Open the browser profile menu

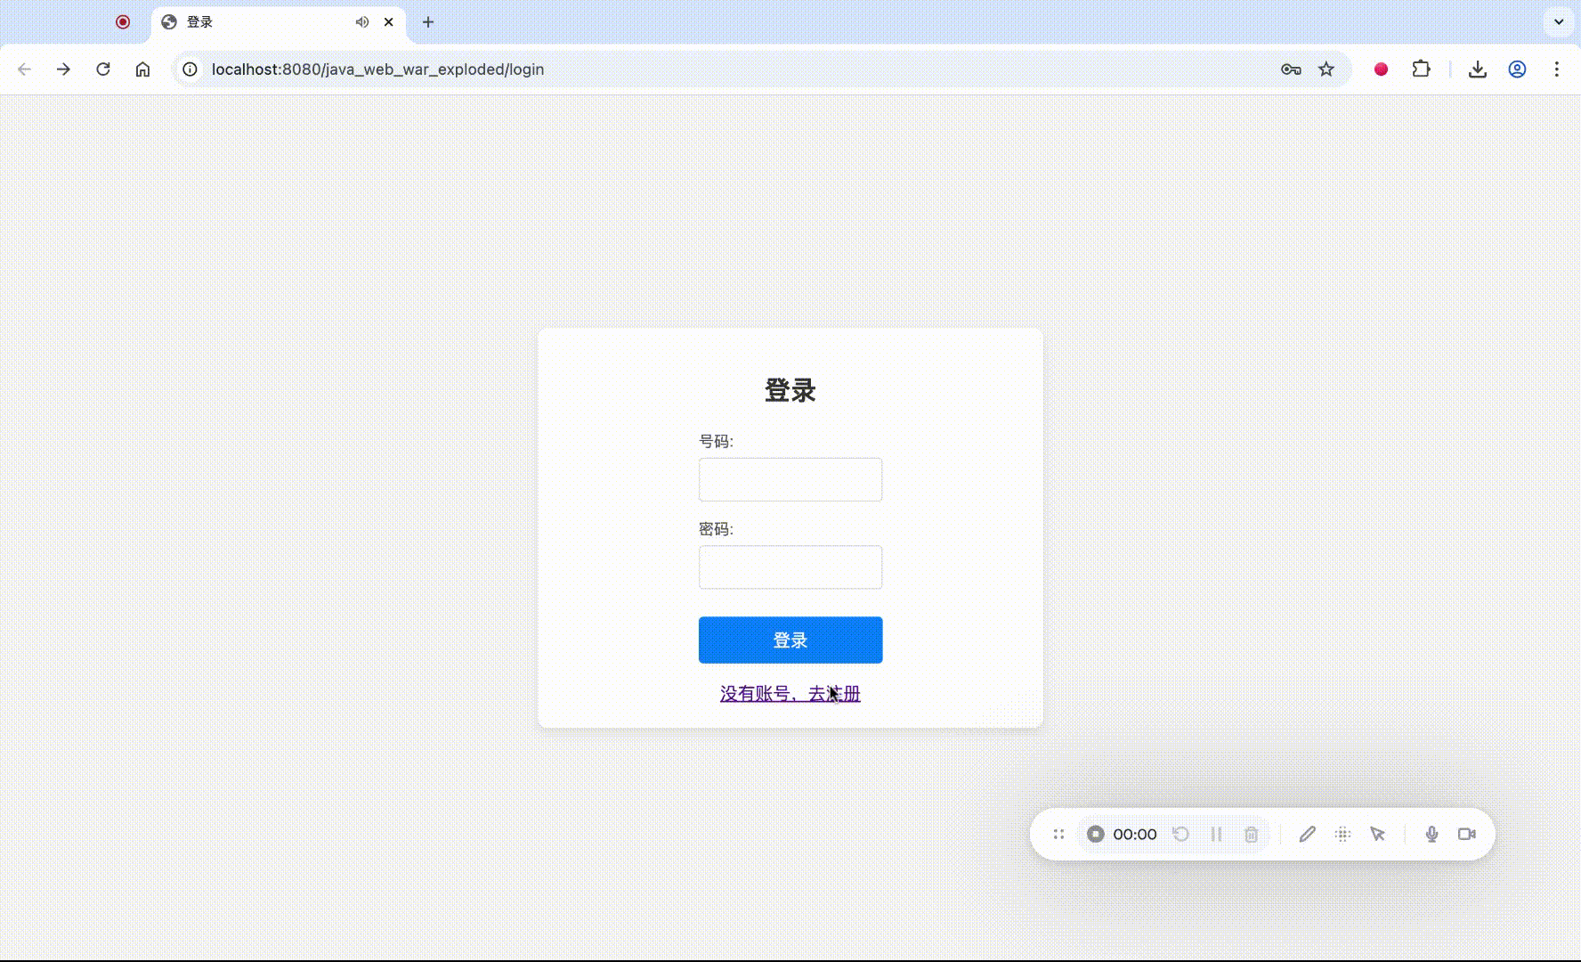point(1517,69)
